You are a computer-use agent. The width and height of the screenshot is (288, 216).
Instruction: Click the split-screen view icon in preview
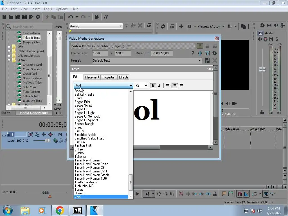click(189, 26)
